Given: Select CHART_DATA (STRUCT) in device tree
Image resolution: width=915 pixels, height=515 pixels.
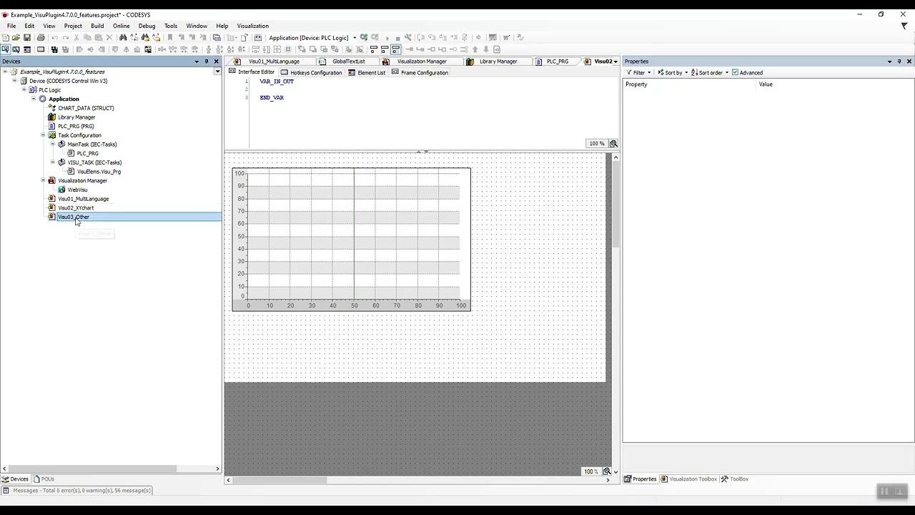Looking at the screenshot, I should click(x=86, y=108).
